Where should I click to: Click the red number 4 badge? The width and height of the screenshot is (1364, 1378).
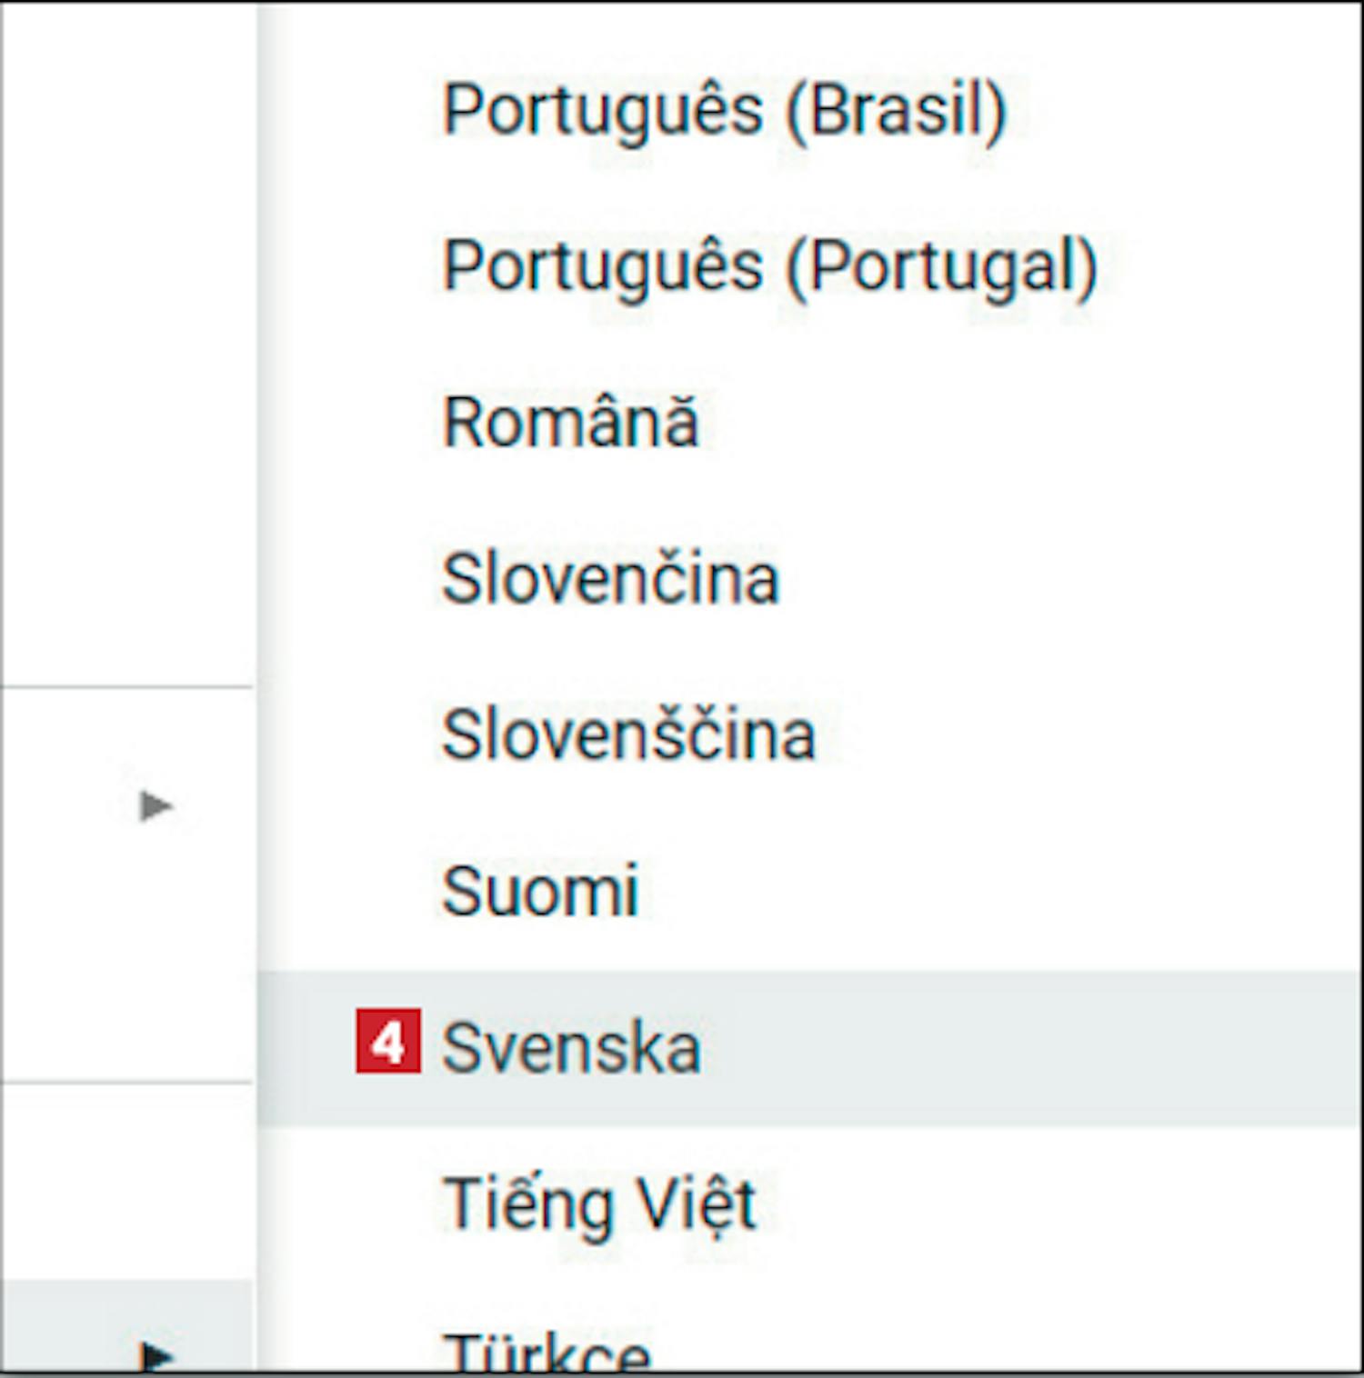388,1042
